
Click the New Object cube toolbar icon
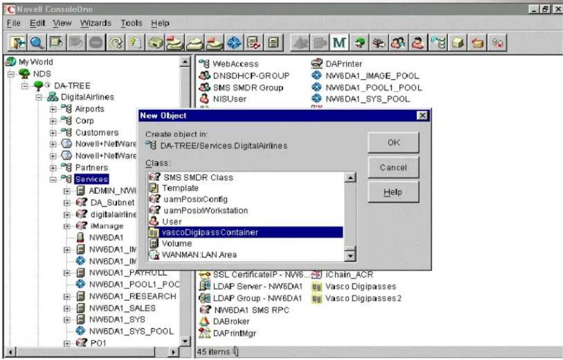[458, 43]
